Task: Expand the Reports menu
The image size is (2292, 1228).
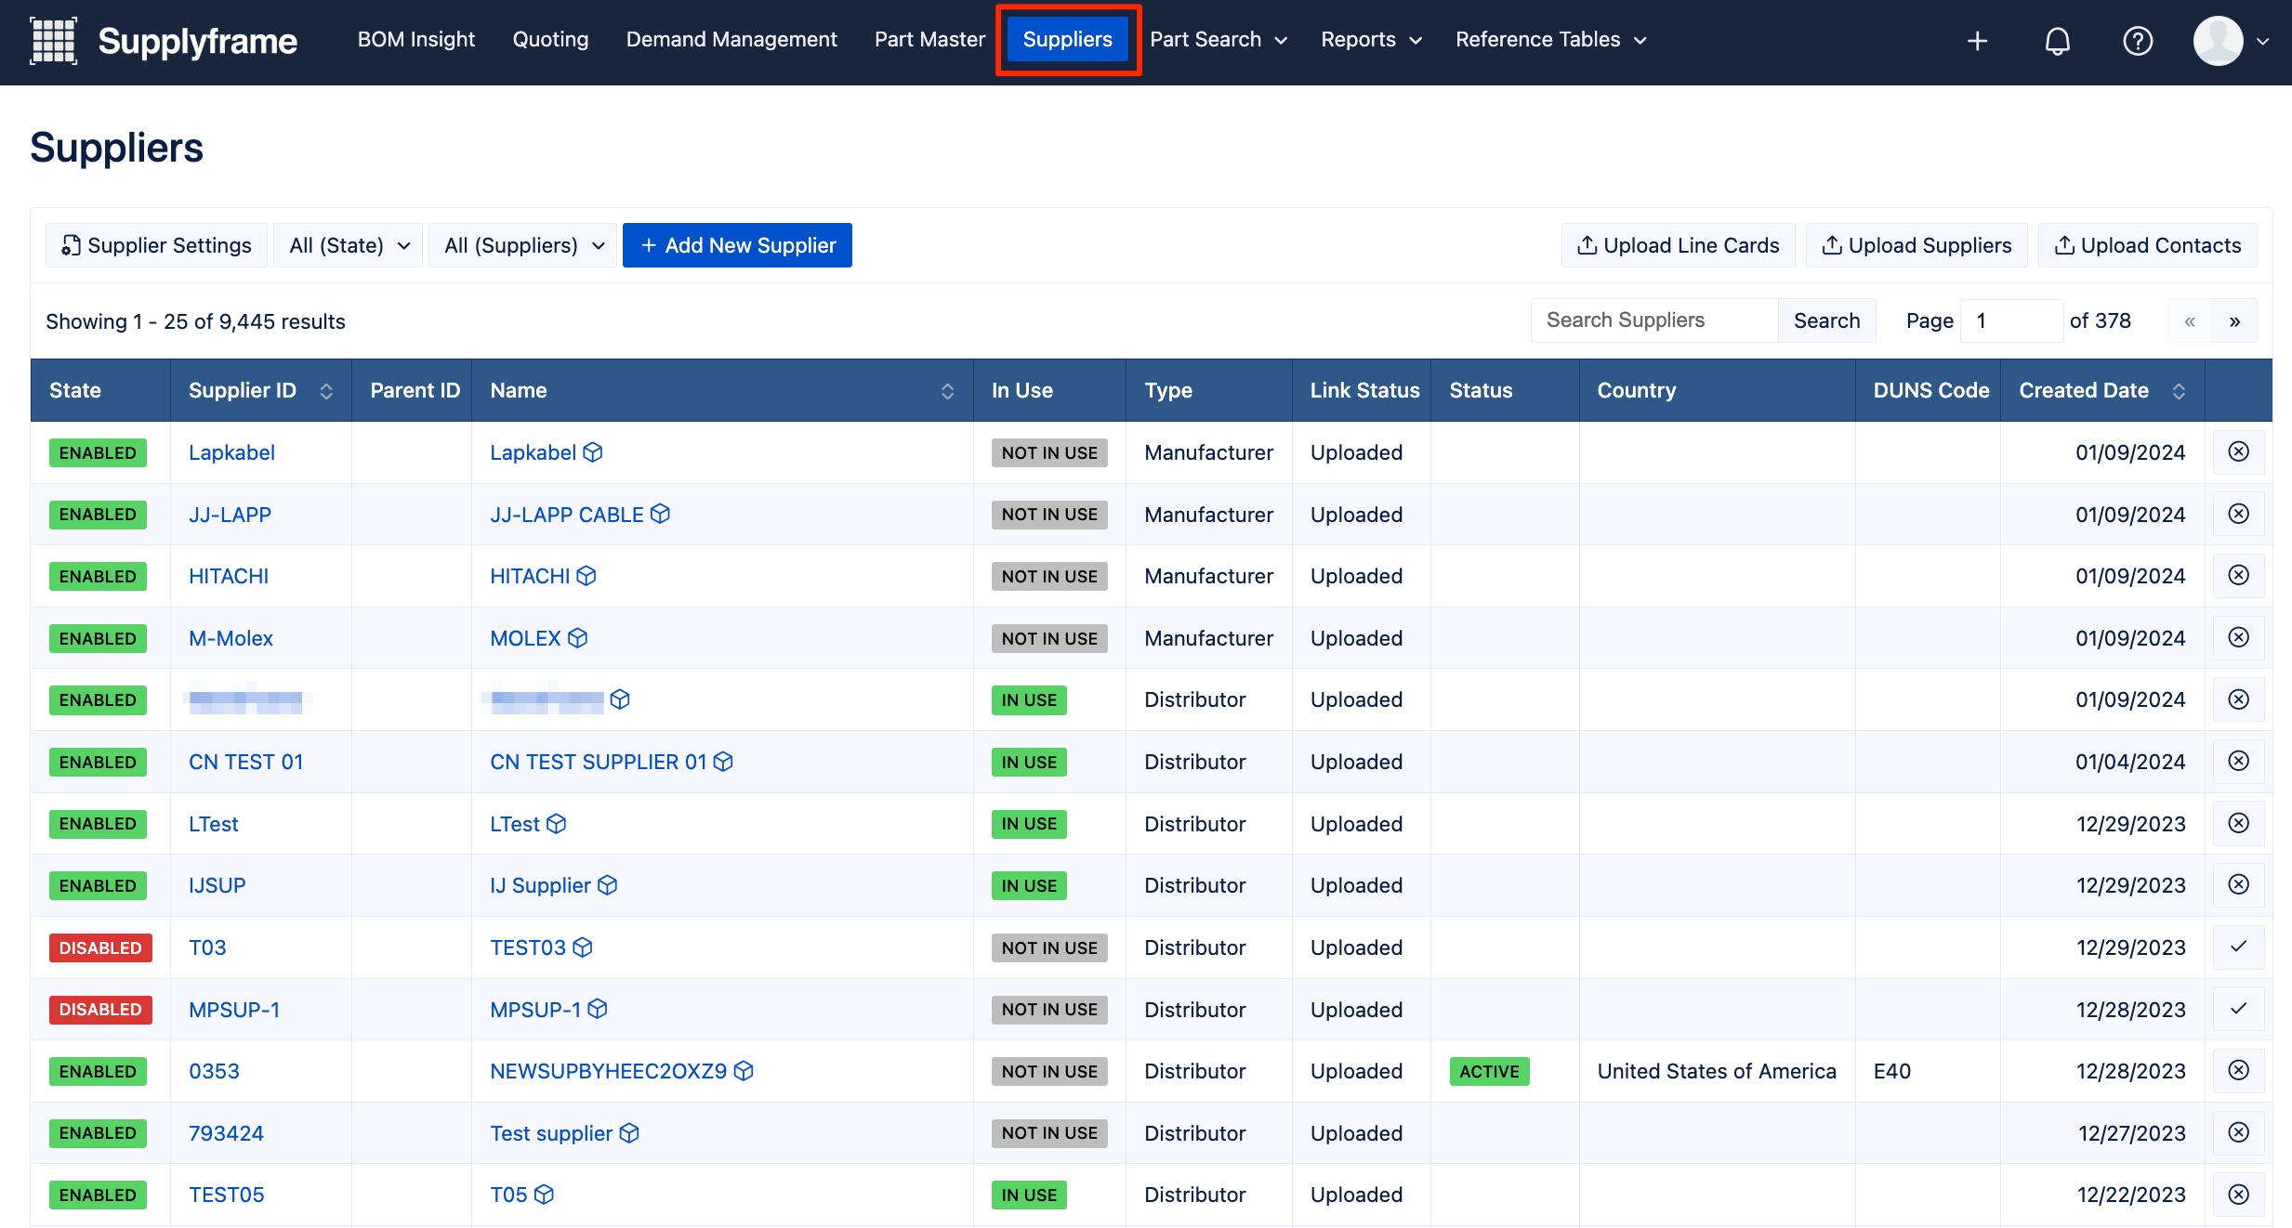Action: (1371, 40)
